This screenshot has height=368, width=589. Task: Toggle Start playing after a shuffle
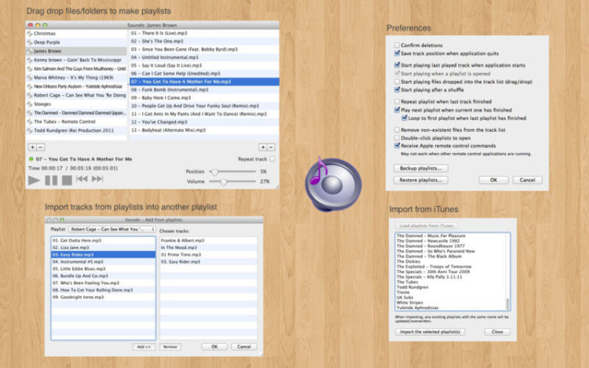[x=397, y=89]
